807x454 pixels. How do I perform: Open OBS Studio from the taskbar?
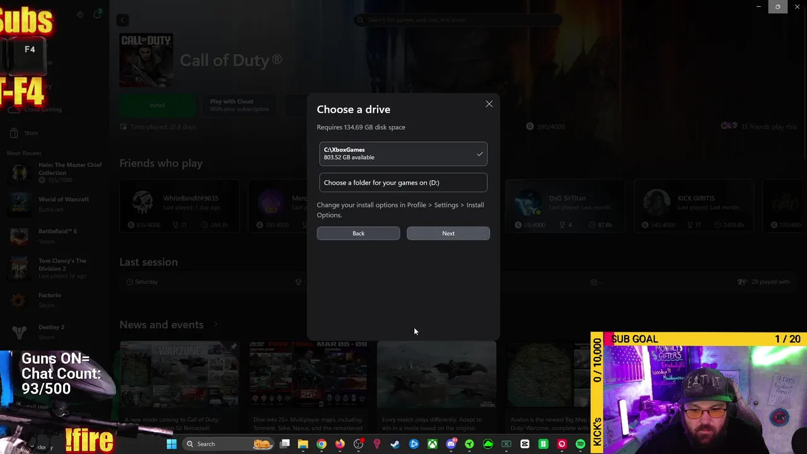point(359,444)
